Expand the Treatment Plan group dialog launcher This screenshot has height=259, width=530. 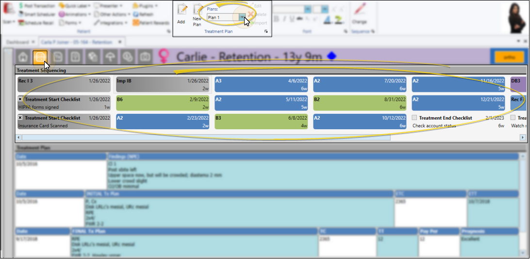(265, 31)
